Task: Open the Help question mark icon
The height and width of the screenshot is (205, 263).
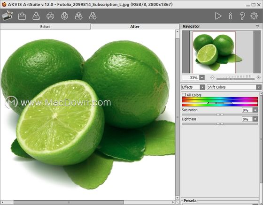Action: point(242,16)
